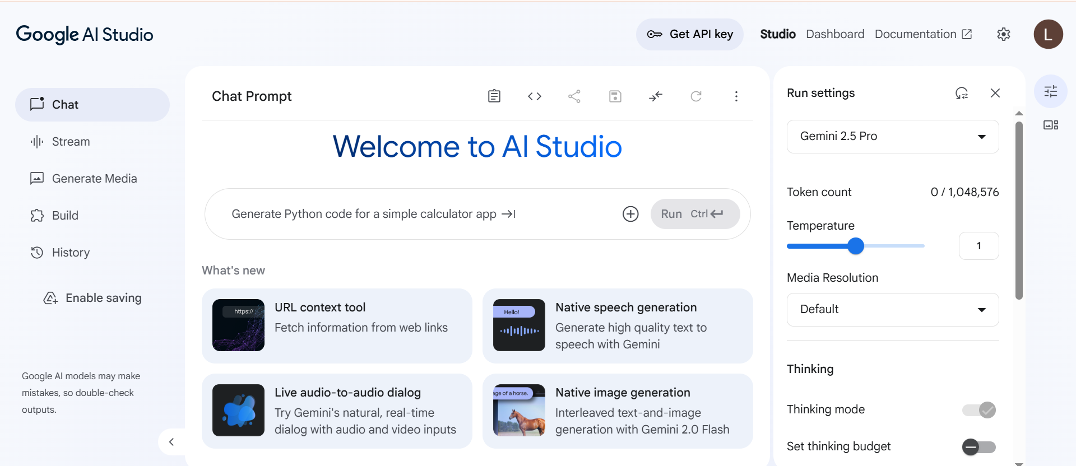Open the account avatar L
Screen dimensions: 1076x466
click(x=1049, y=34)
